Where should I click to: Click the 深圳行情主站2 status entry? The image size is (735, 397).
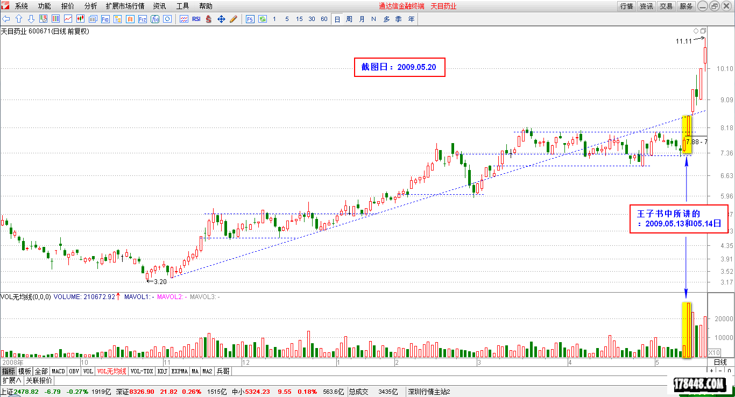coord(428,392)
